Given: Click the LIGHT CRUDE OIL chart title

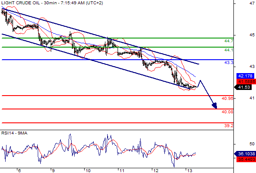Looking at the screenshot, I should click(20, 3).
